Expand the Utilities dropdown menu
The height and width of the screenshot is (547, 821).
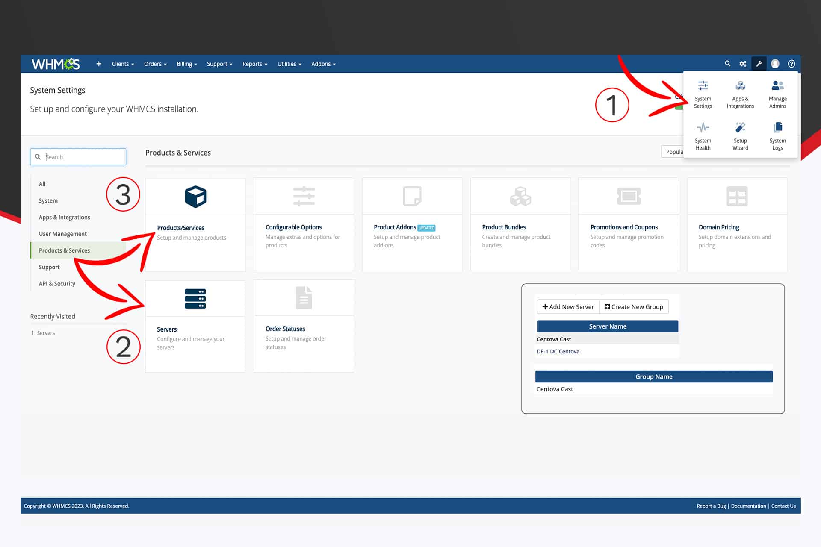point(289,64)
